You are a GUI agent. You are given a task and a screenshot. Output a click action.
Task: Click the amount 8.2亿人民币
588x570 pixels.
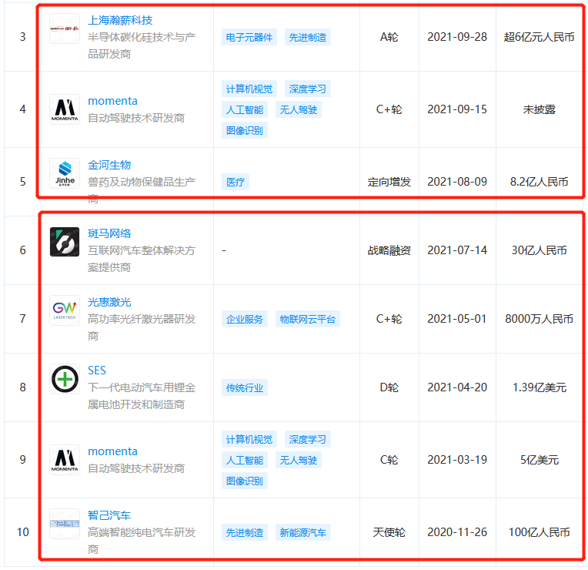[x=539, y=182]
